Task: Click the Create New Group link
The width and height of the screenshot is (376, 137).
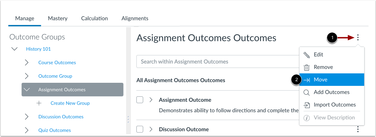Action: coord(70,103)
